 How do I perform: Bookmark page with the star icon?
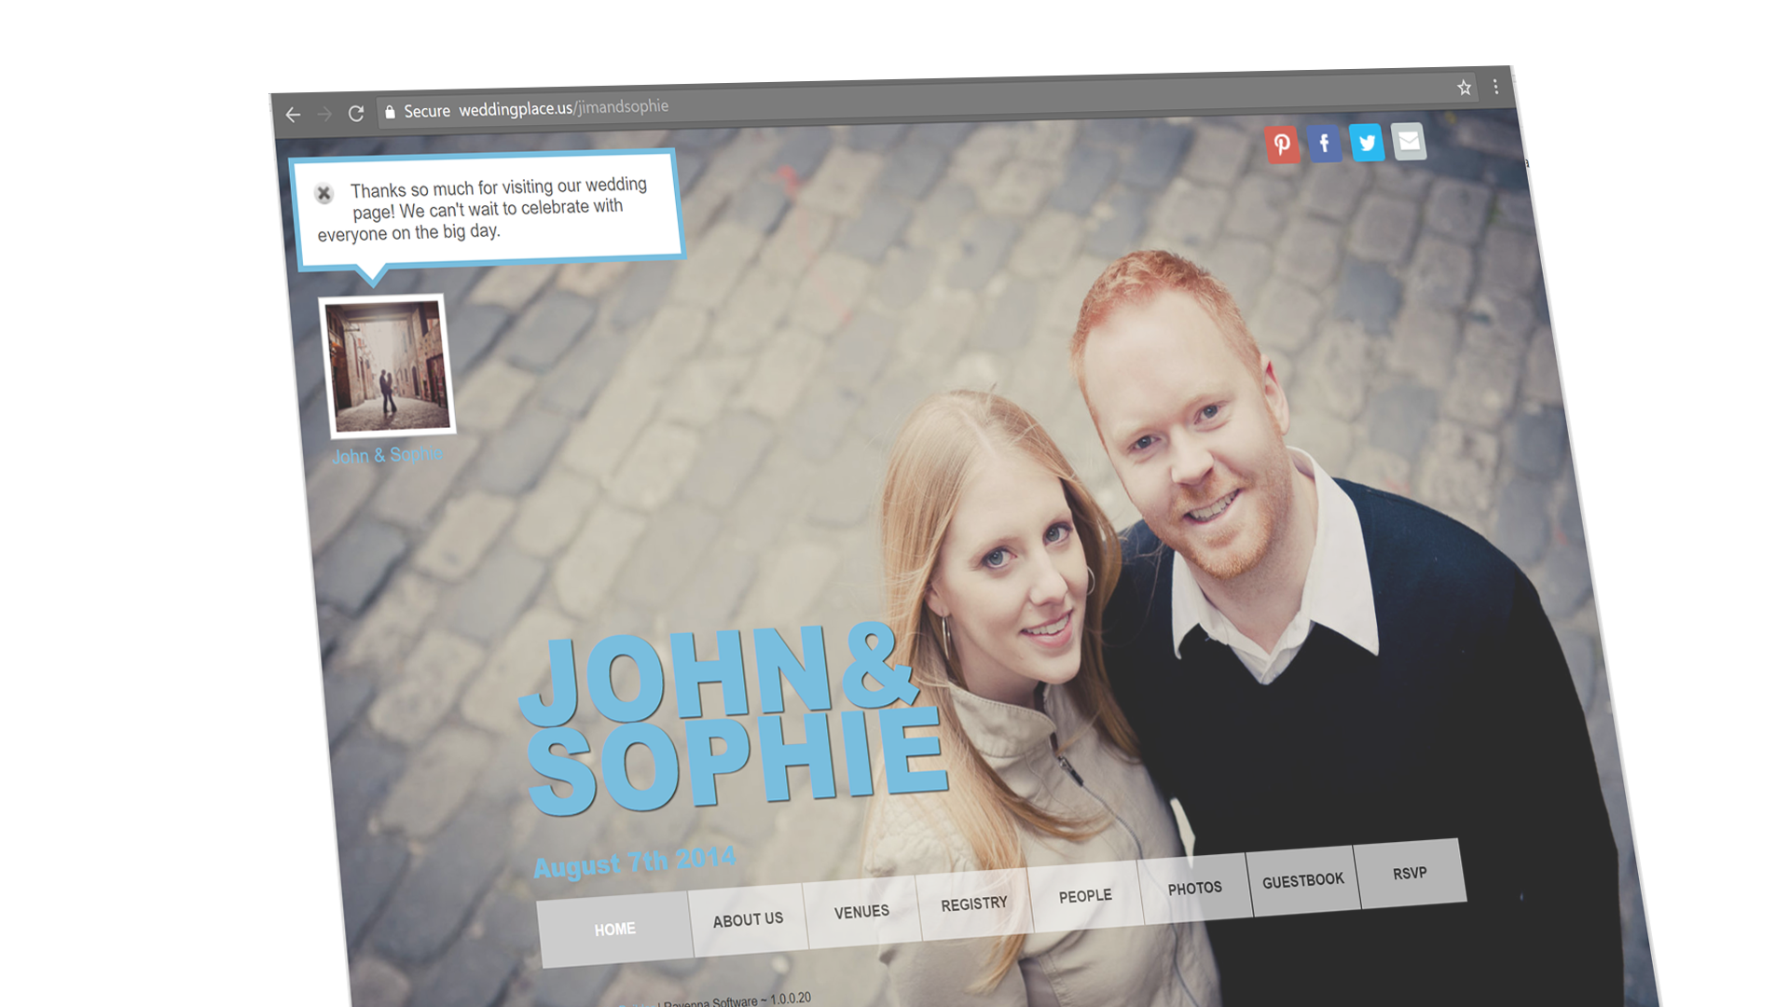point(1464,88)
